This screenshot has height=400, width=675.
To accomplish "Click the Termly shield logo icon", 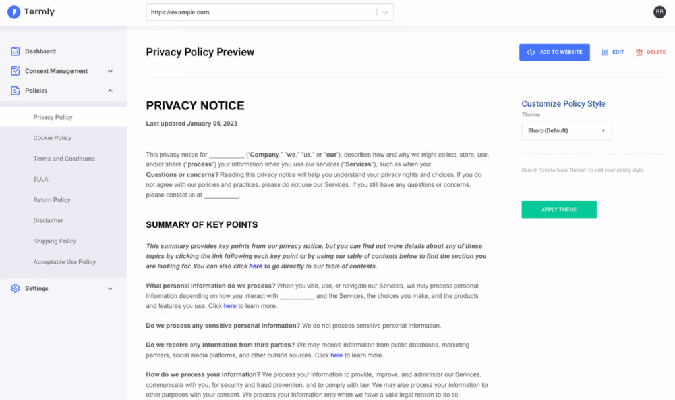I will coord(14,12).
